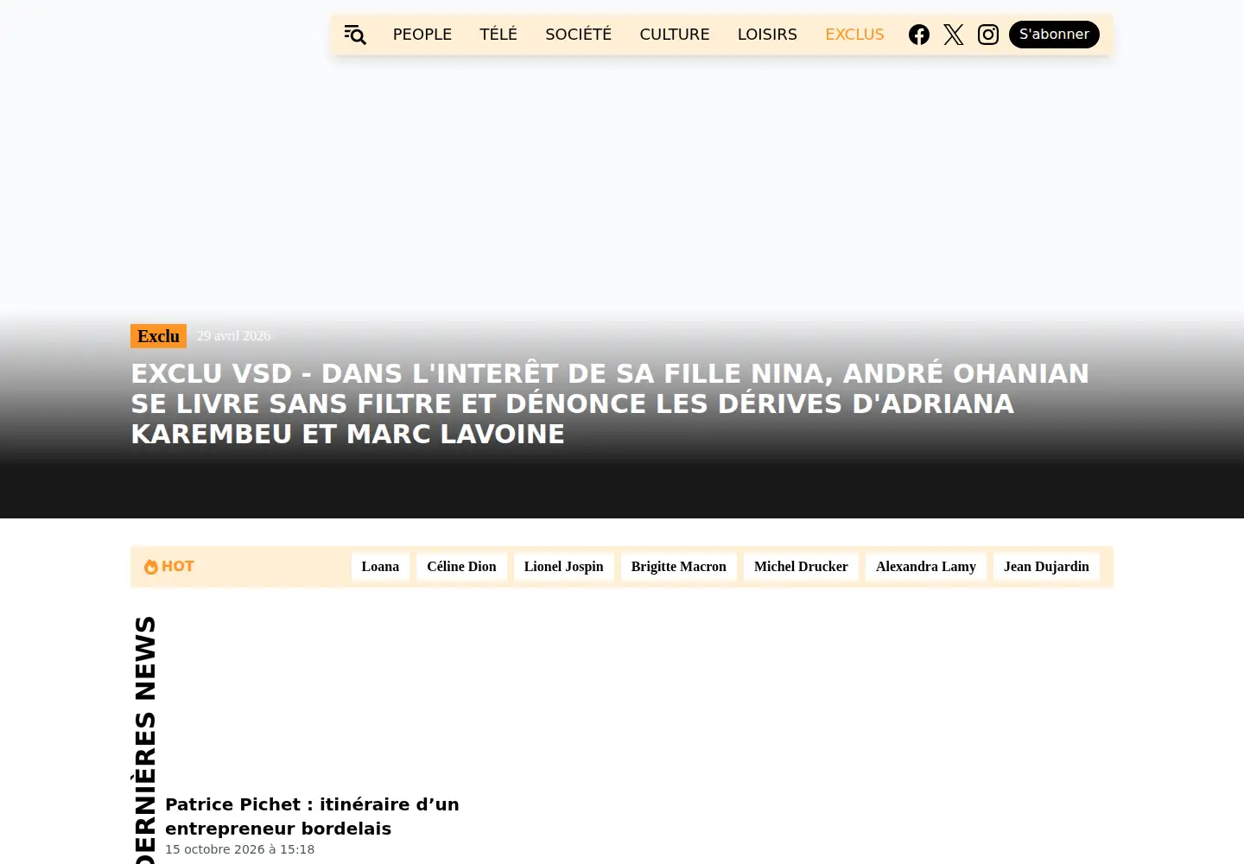The image size is (1244, 864).
Task: Open the X (Twitter) icon
Action: point(954,35)
